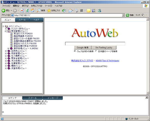Click the AutoWeb search text field
The height and width of the screenshot is (121, 150).
95,44
